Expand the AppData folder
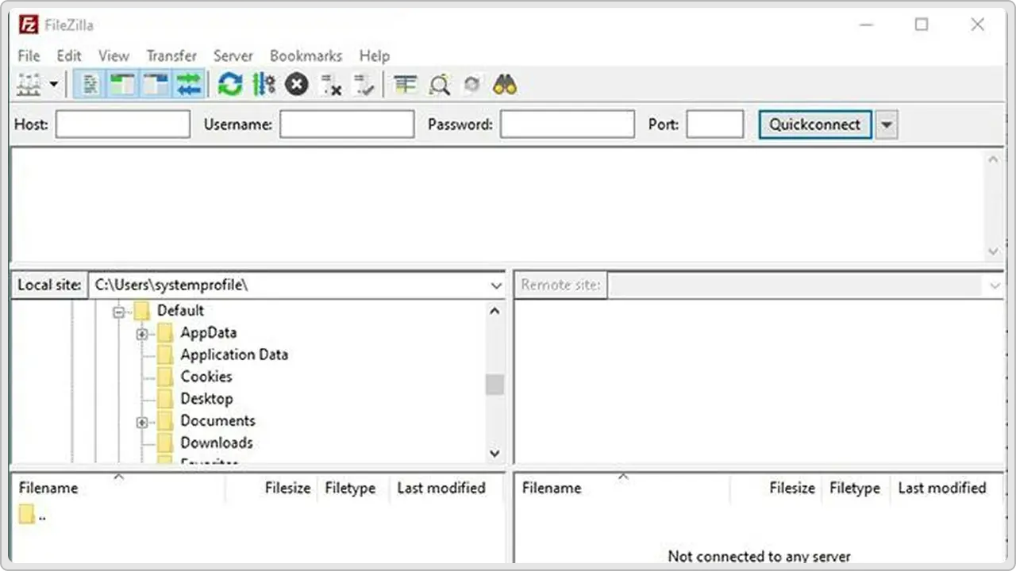This screenshot has width=1016, height=571. [142, 334]
